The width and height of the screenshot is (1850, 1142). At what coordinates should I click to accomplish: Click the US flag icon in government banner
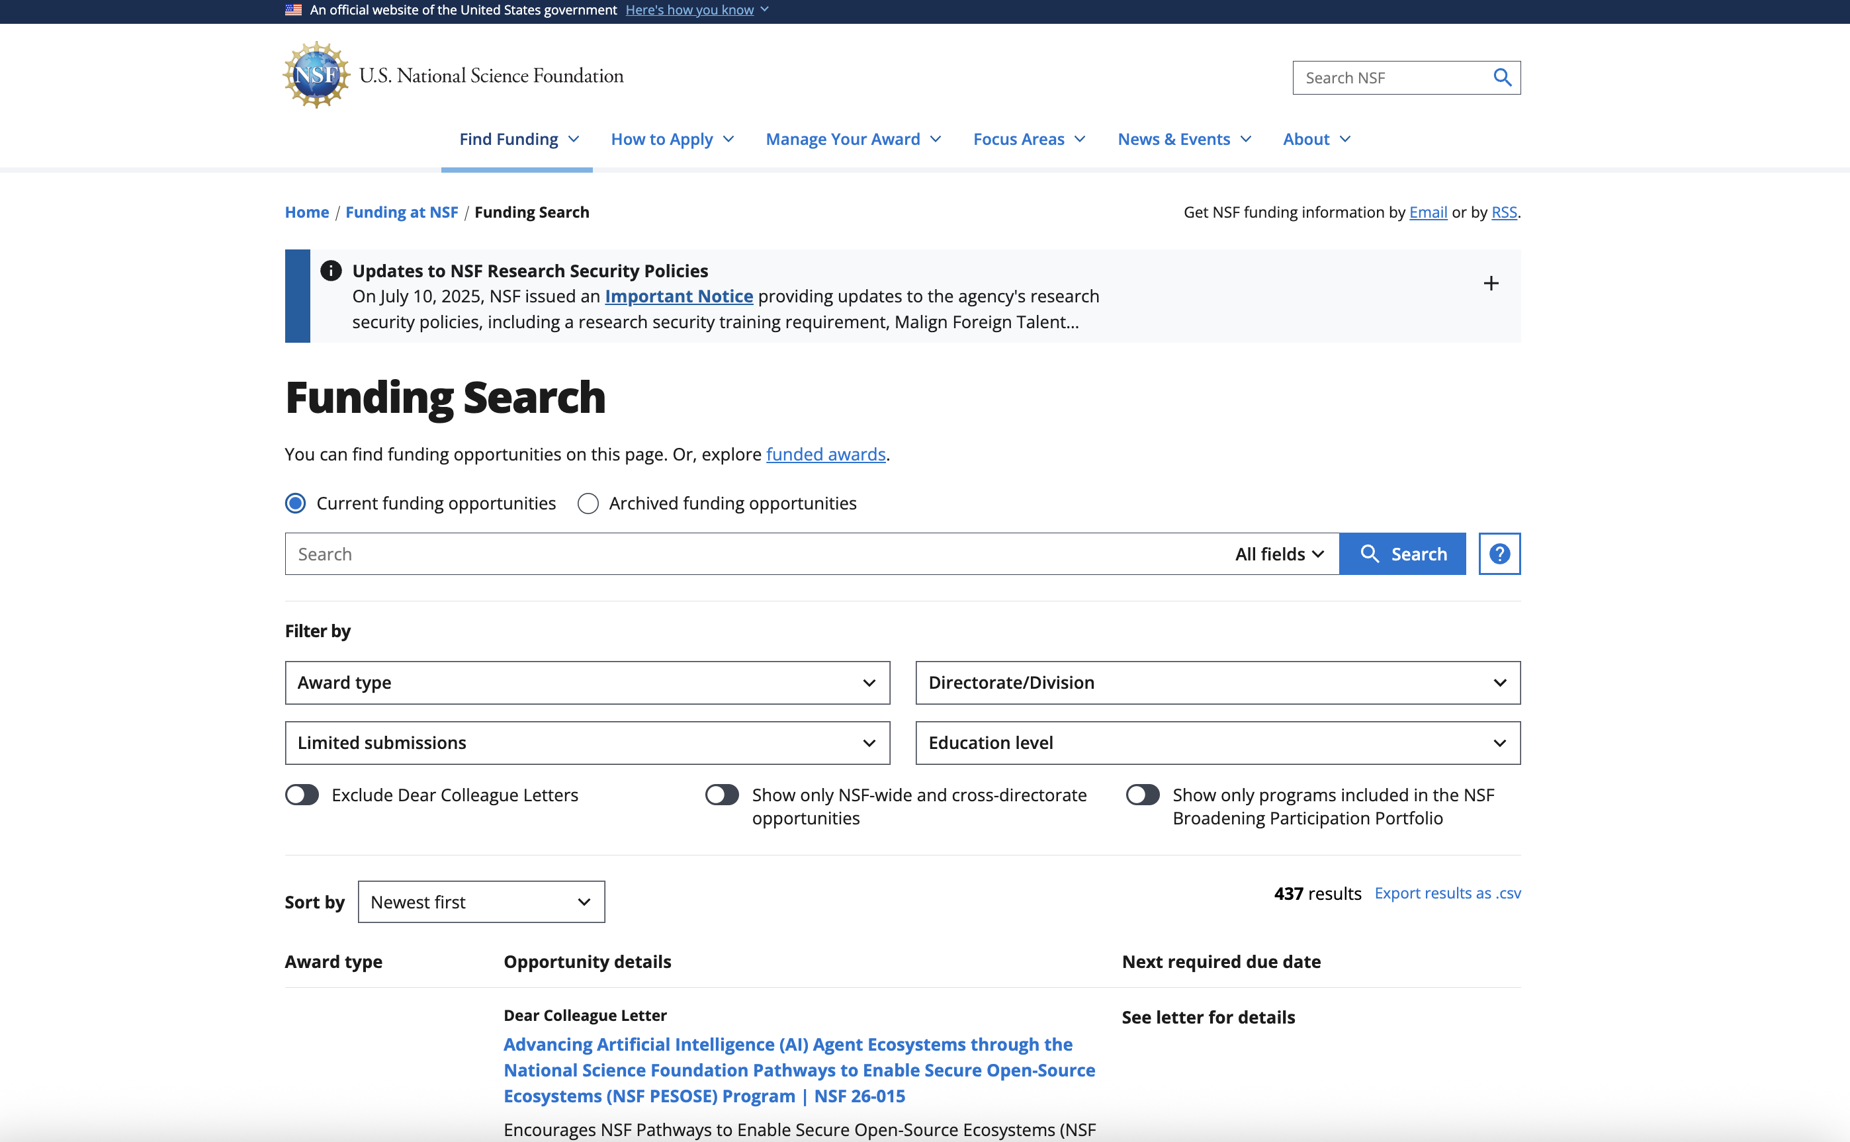tap(294, 10)
